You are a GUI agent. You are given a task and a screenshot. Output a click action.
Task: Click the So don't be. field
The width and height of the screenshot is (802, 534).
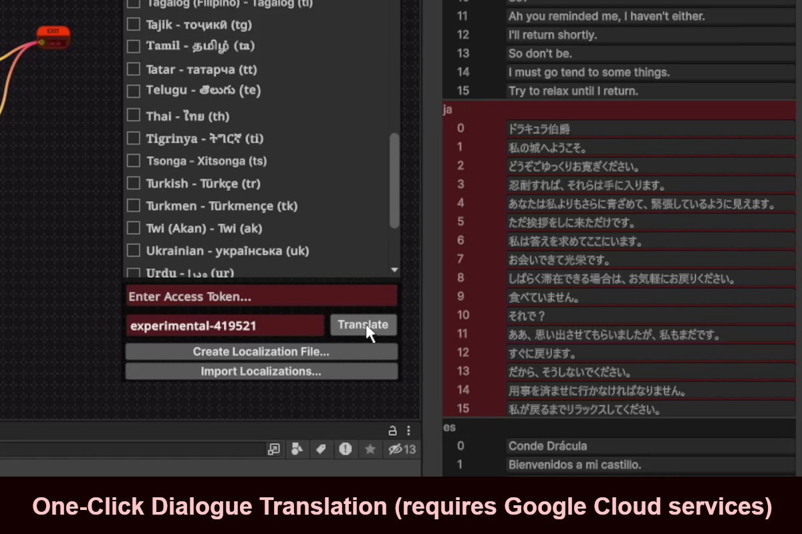coord(651,53)
